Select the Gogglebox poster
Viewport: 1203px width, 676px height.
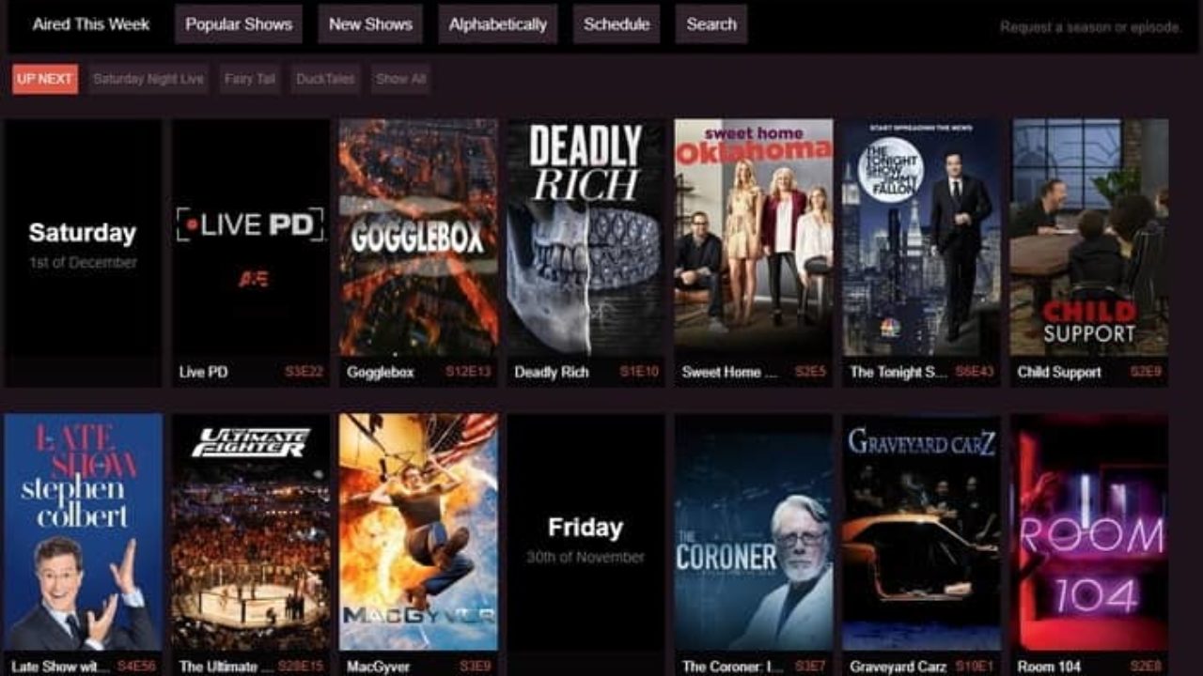pos(418,238)
